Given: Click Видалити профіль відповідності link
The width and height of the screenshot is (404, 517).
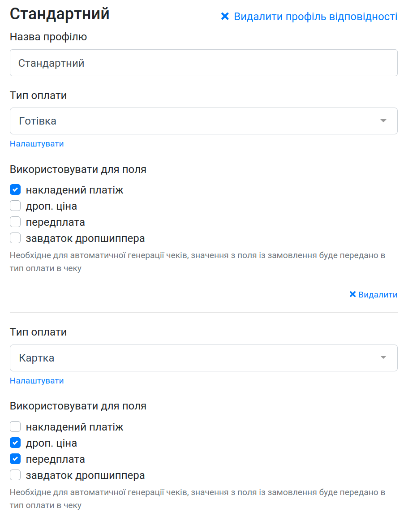Looking at the screenshot, I should coord(315,17).
